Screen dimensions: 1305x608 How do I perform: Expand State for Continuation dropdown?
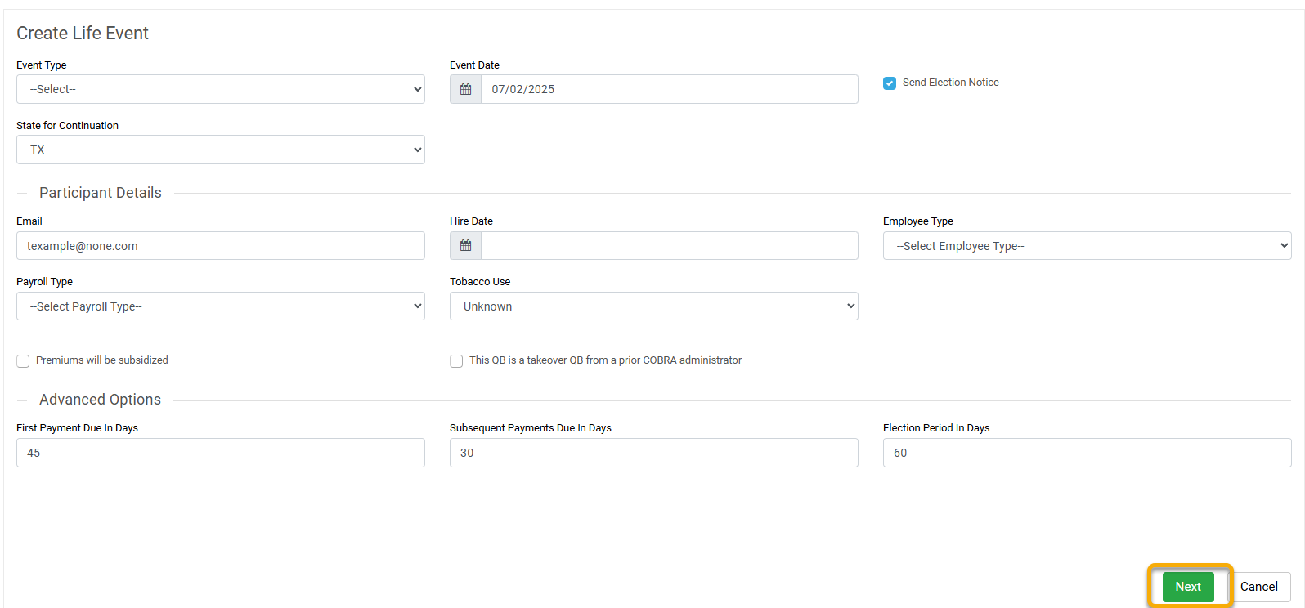[221, 150]
